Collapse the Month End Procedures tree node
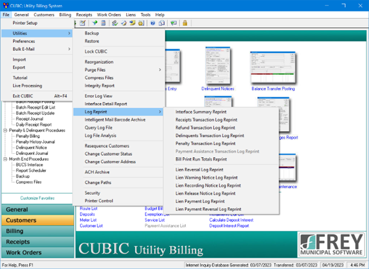Viewport: 369px width, 269px height. (5, 159)
